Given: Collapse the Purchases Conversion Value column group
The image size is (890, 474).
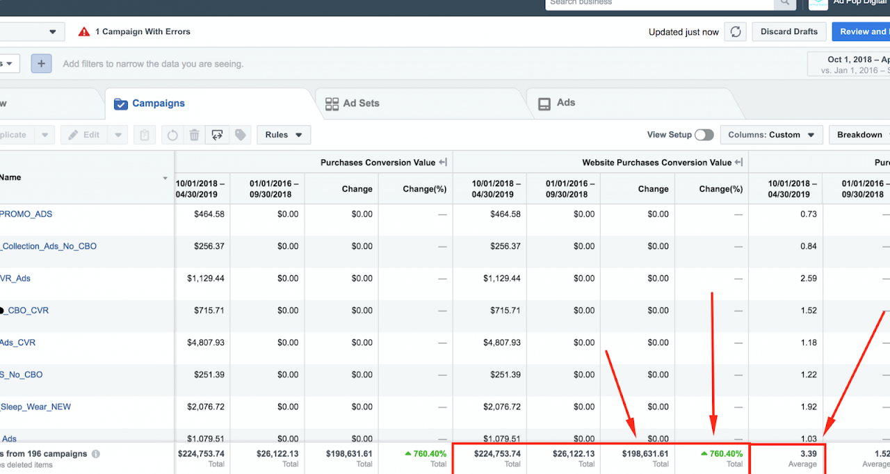Looking at the screenshot, I should click(x=442, y=163).
